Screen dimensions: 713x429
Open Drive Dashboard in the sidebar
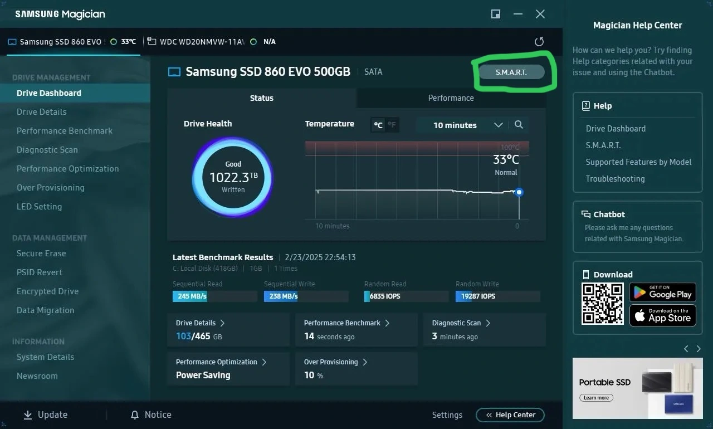[x=75, y=93]
